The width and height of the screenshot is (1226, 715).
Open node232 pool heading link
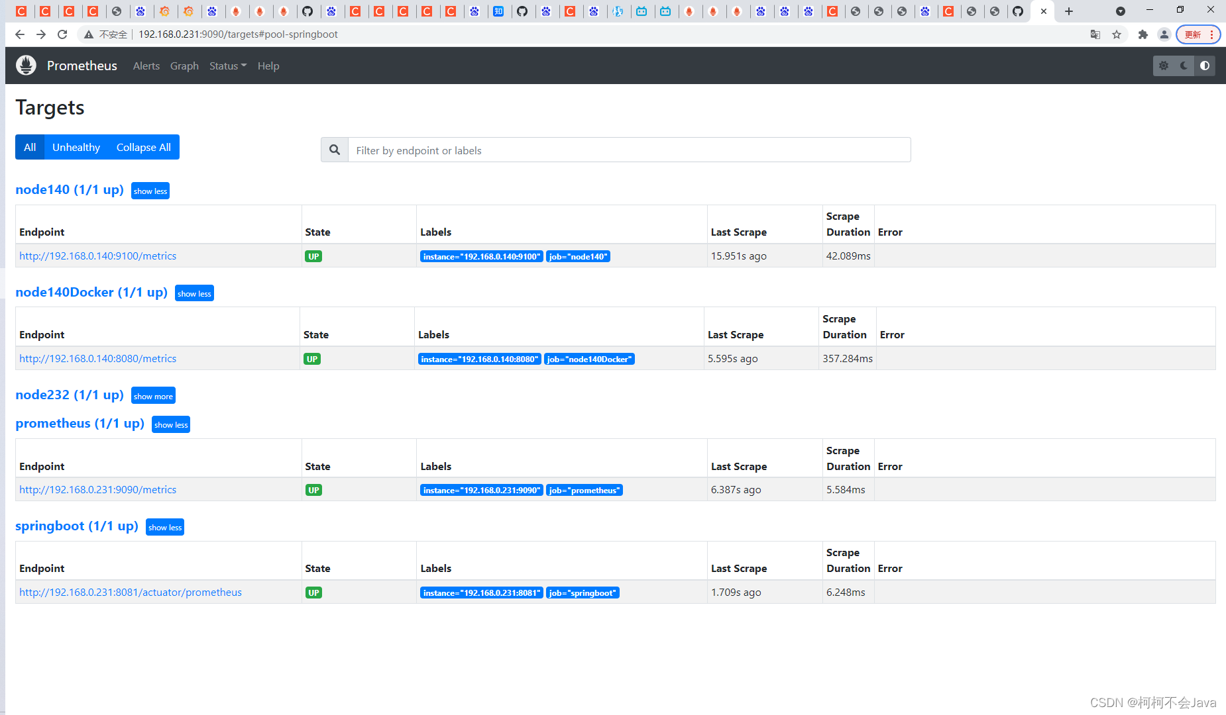tap(70, 395)
